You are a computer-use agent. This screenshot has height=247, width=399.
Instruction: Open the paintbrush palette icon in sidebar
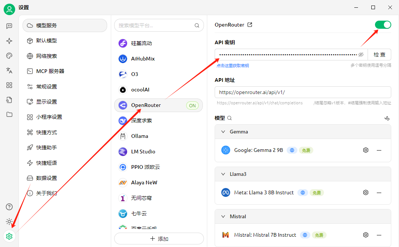click(9, 56)
